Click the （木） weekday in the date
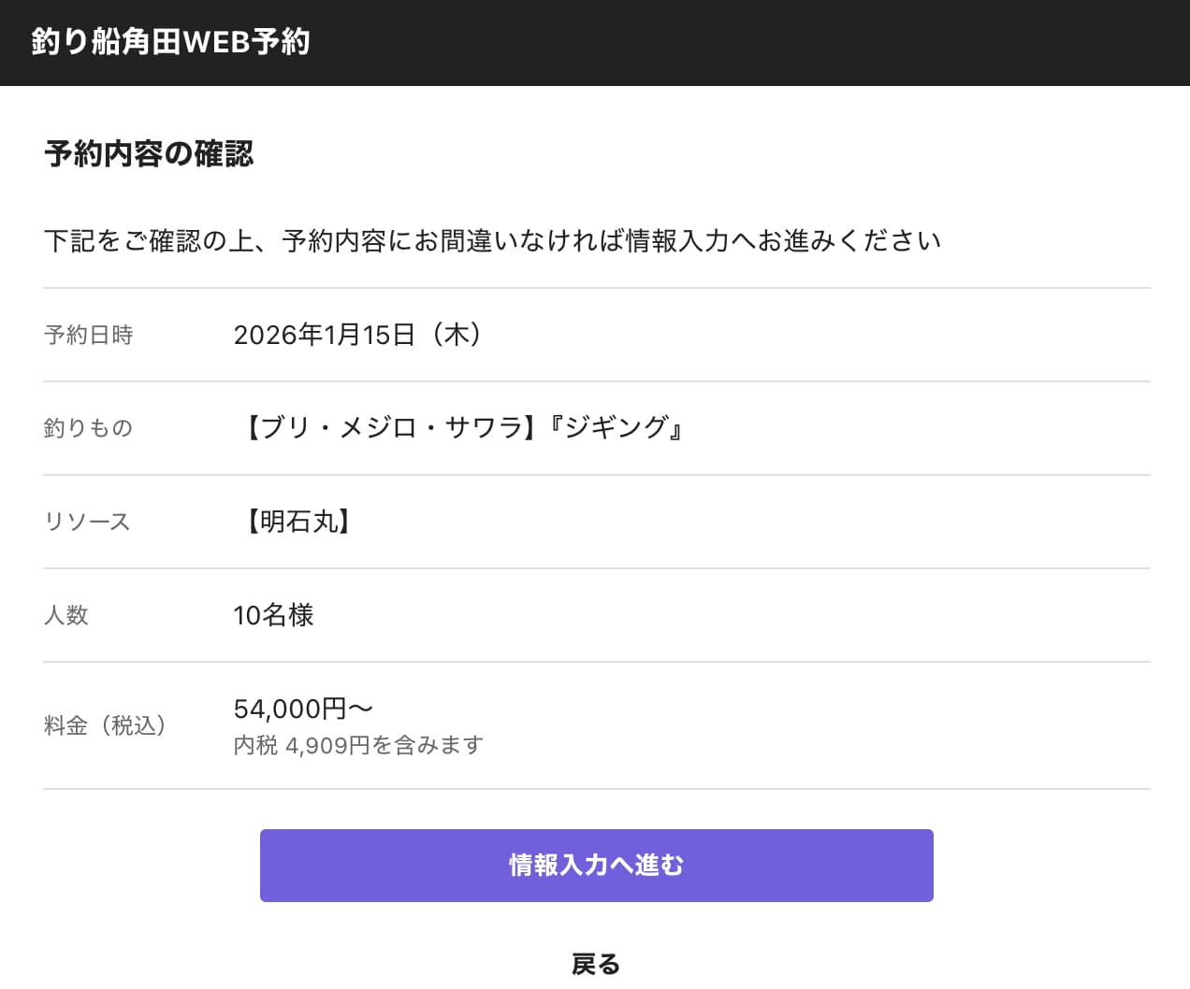 (456, 335)
